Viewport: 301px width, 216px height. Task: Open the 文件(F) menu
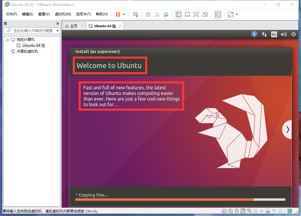[x=11, y=14]
